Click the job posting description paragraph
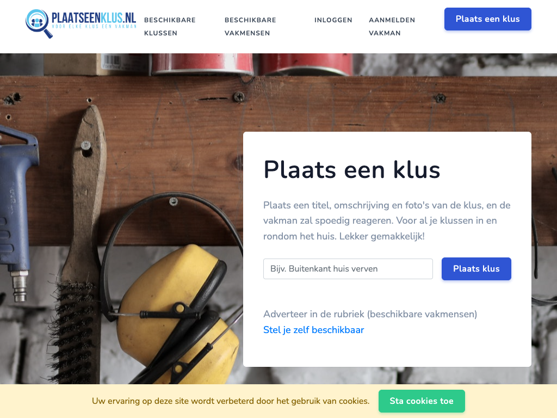This screenshot has height=418, width=557. tap(387, 221)
